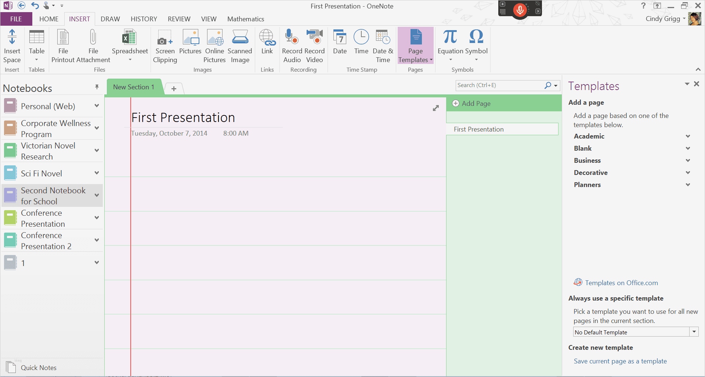705x377 pixels.
Task: Open the Table insert tool
Action: tap(37, 46)
